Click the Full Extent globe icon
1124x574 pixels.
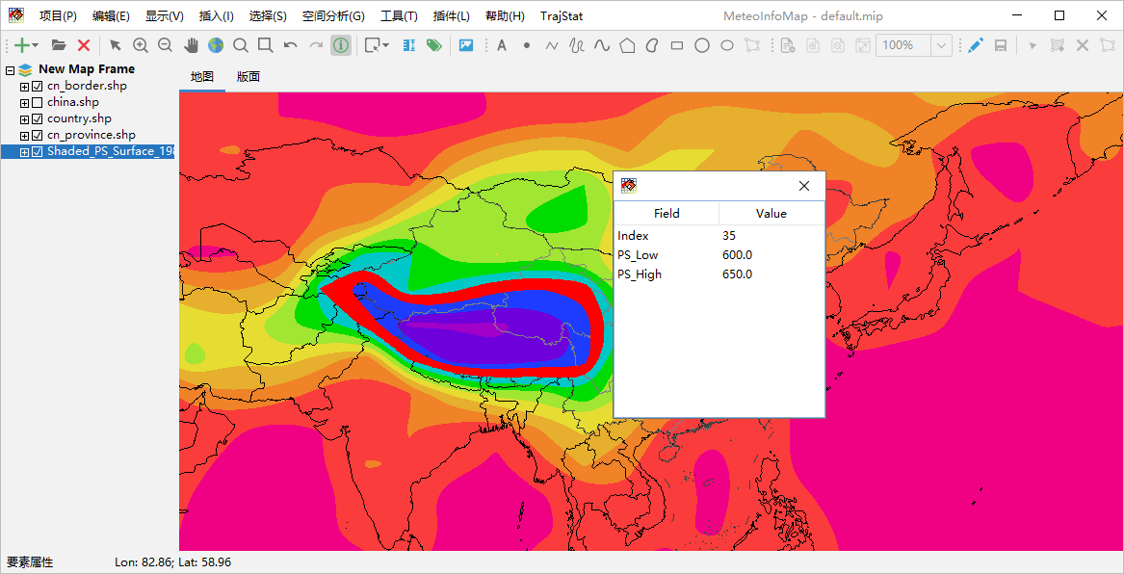[x=216, y=45]
